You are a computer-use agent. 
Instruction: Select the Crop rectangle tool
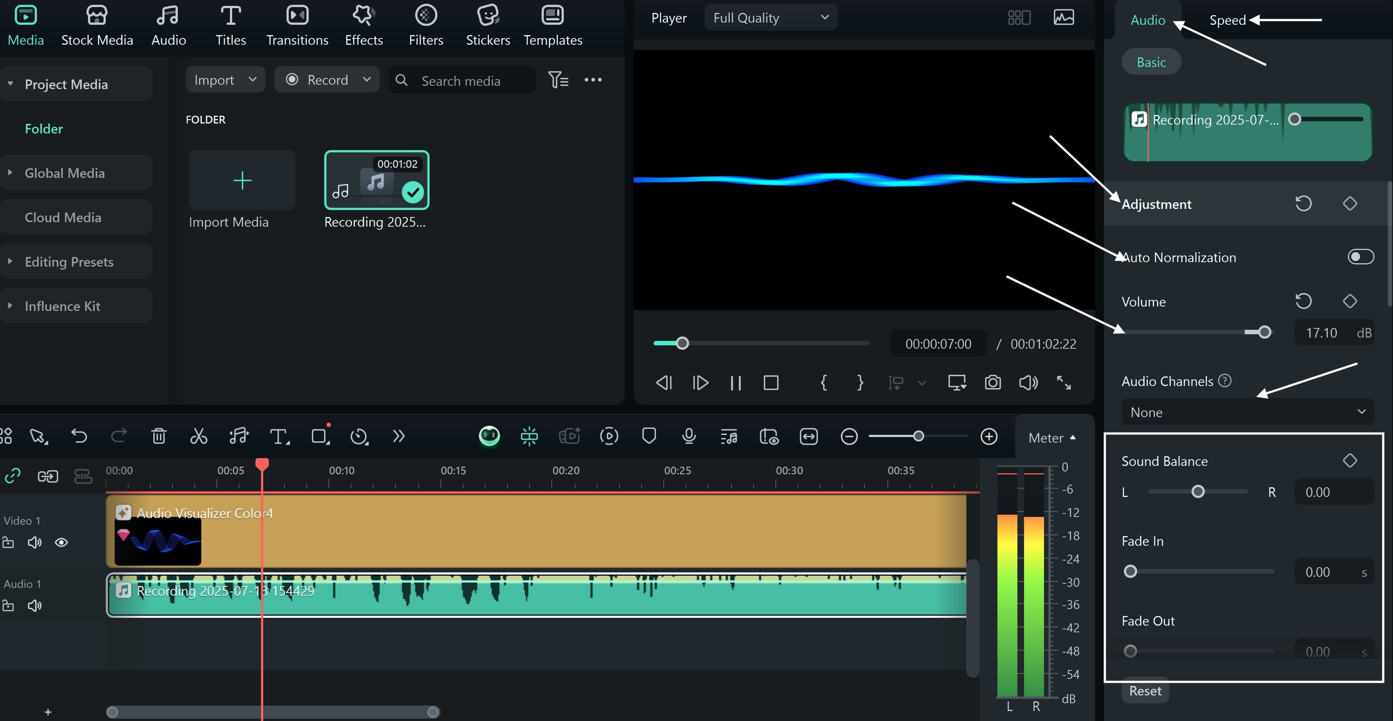pyautogui.click(x=320, y=436)
